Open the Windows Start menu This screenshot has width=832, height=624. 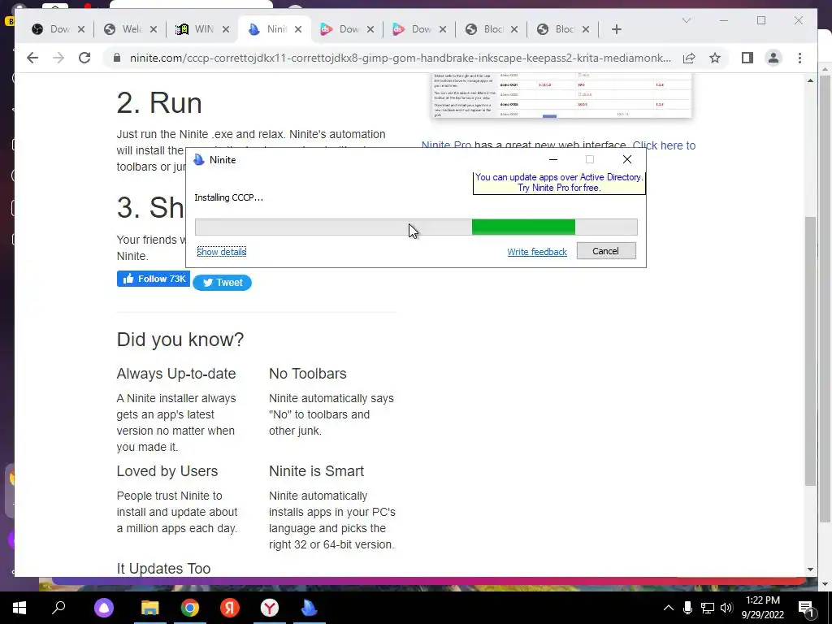click(x=19, y=608)
